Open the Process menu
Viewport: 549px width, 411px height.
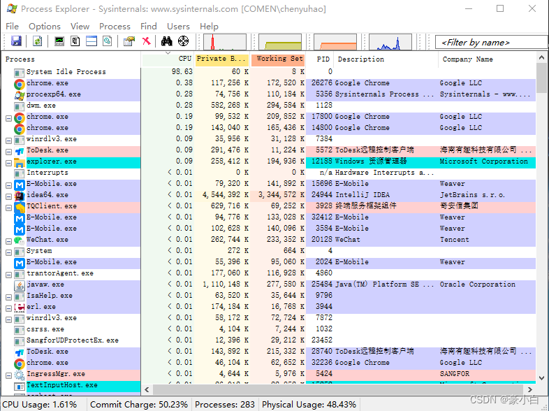click(115, 27)
